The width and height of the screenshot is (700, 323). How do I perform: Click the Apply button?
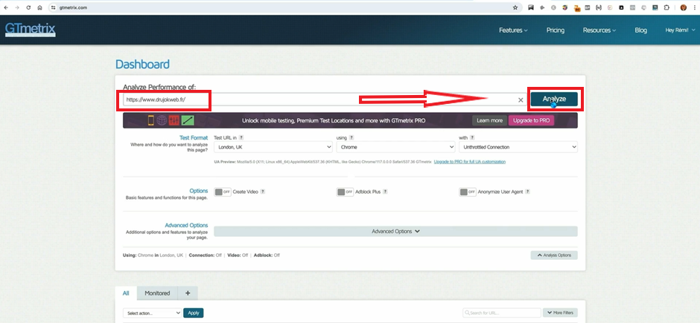pyautogui.click(x=194, y=313)
